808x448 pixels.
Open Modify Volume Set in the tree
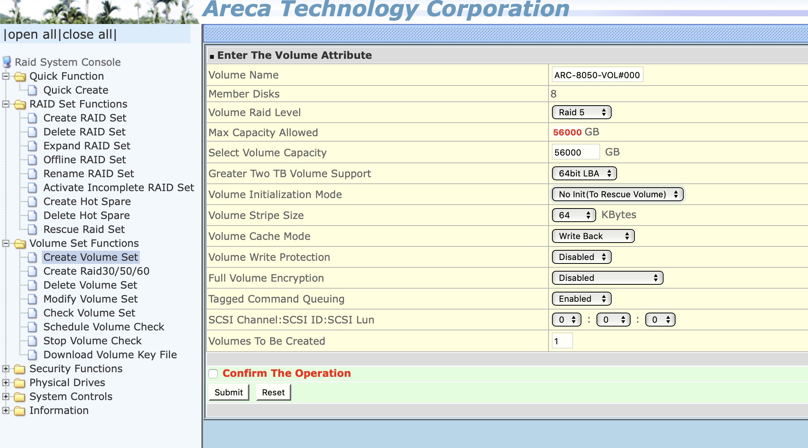[x=90, y=299]
